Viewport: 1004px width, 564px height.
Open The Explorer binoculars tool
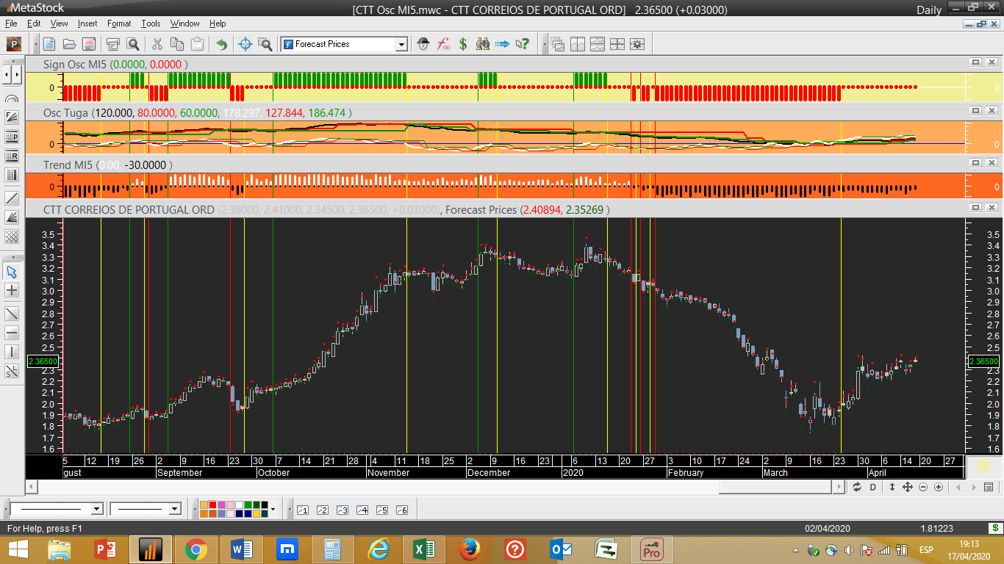click(x=483, y=44)
